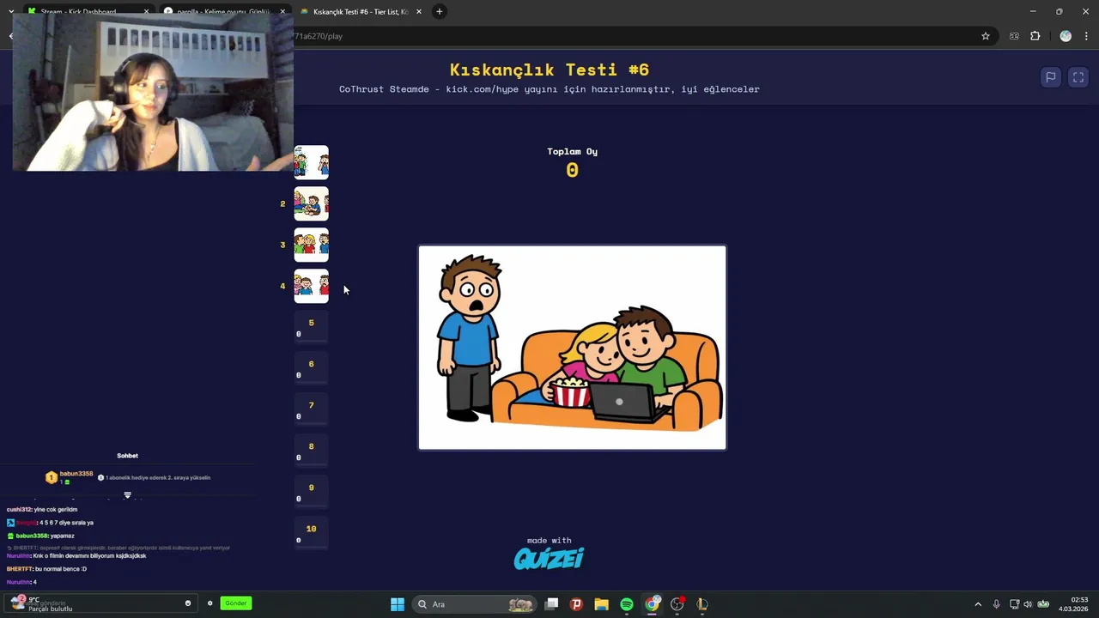Place the image in empty slot 10

(311, 533)
